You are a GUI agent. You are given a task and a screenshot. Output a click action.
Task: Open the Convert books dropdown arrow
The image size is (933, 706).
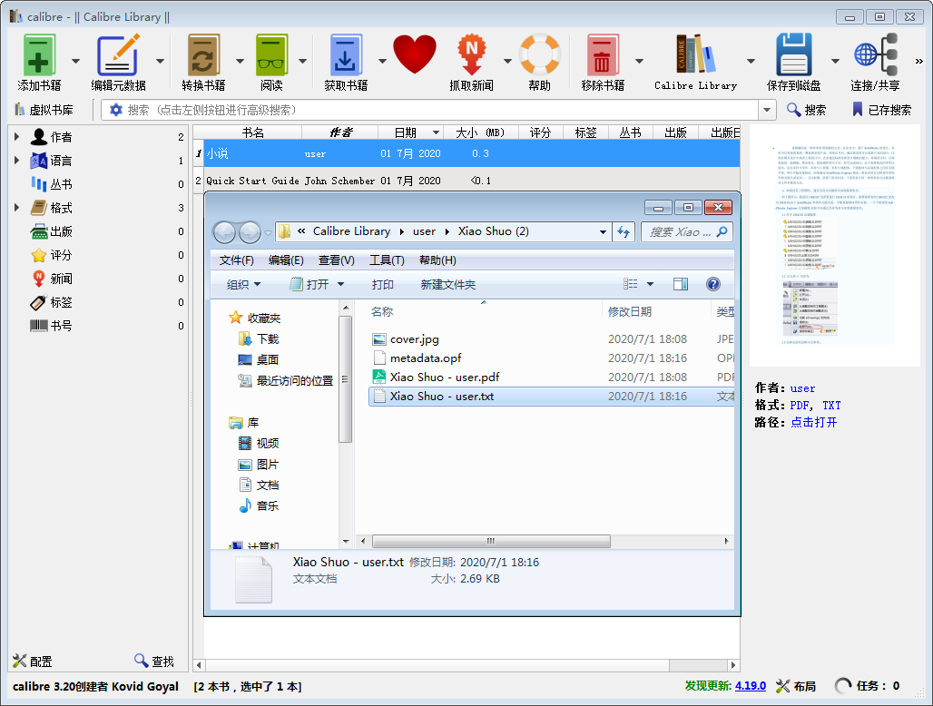click(x=240, y=61)
